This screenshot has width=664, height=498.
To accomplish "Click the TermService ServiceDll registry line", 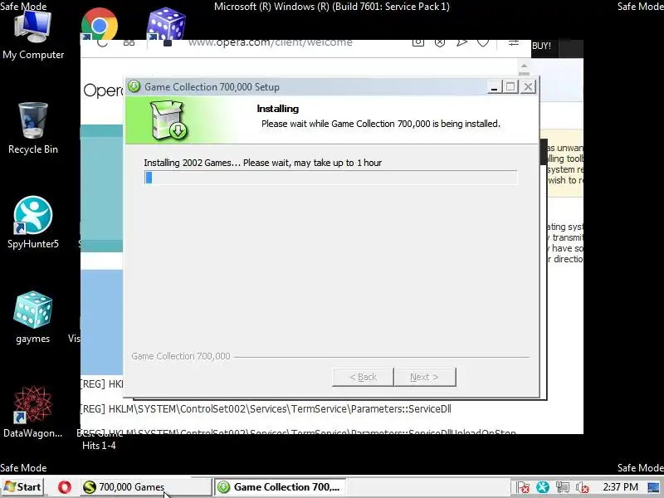I will pos(266,409).
